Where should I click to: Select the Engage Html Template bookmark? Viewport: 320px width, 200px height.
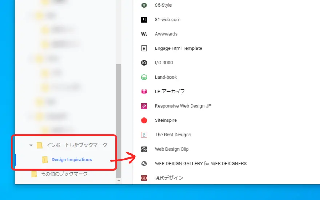click(179, 48)
